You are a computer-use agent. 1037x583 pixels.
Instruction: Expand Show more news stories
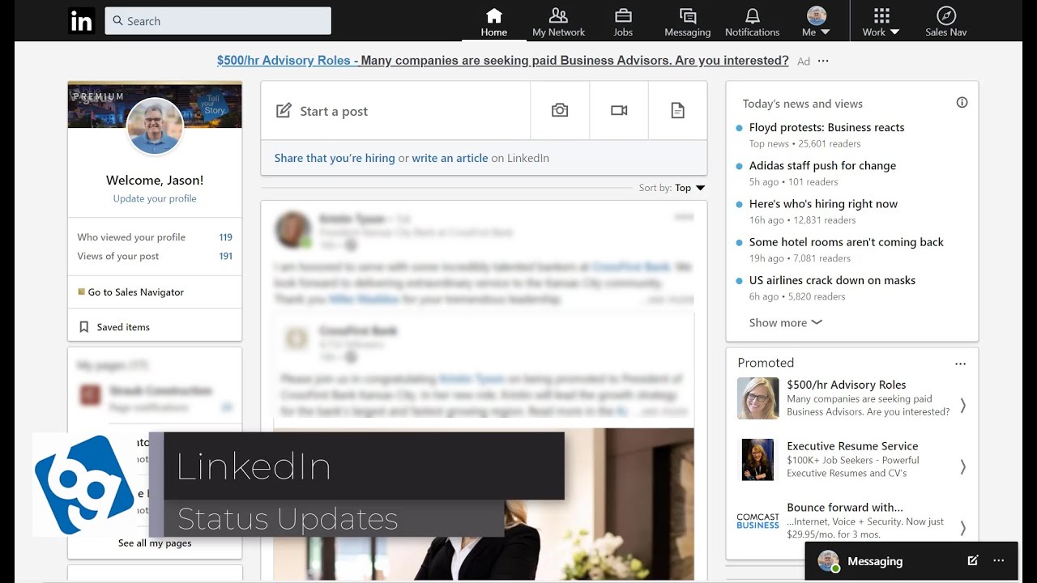coord(785,322)
